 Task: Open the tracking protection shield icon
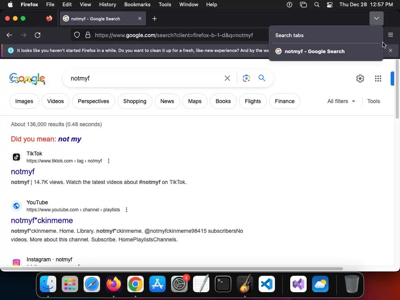tap(77, 35)
